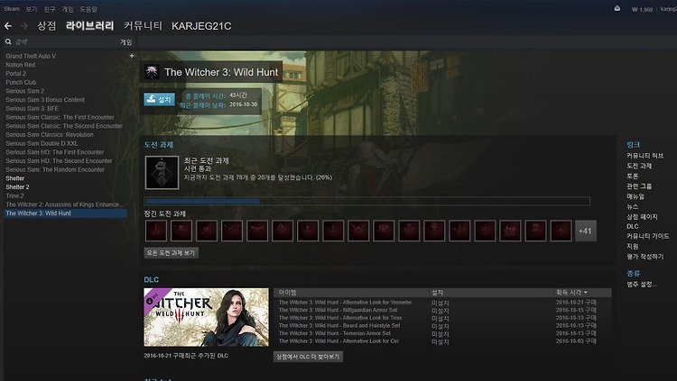Click the forward navigation arrow
The height and width of the screenshot is (381, 677).
coord(24,26)
